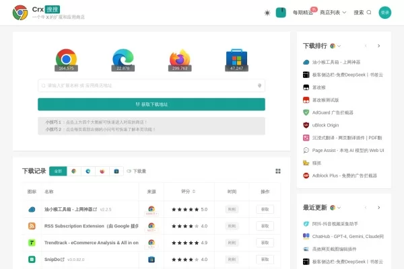Image resolution: width=404 pixels, height=269 pixels.
Task: Open 极客侧边栏 DeepSeek entry in 下载排行
Action: click(x=347, y=75)
